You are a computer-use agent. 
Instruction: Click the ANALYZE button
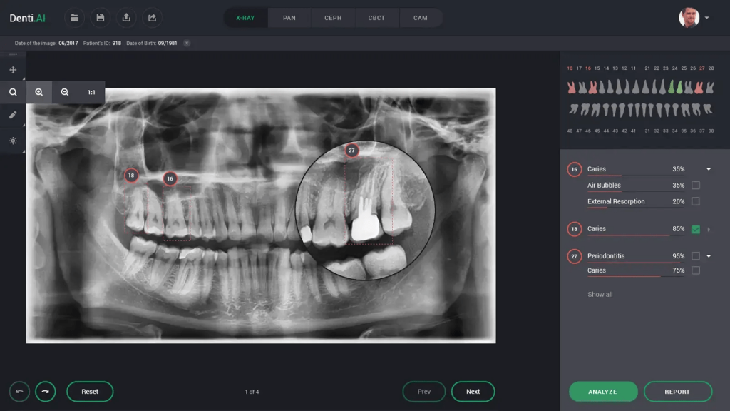click(603, 391)
